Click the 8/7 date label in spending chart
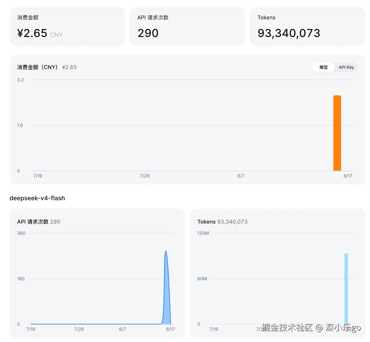 pyautogui.click(x=241, y=176)
